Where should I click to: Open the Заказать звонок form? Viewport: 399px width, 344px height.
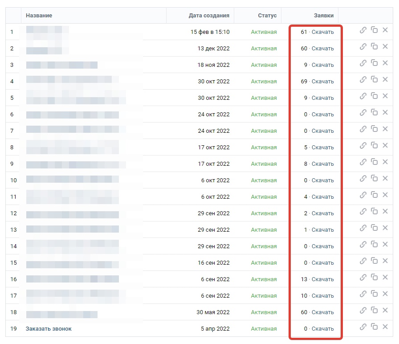coord(49,329)
